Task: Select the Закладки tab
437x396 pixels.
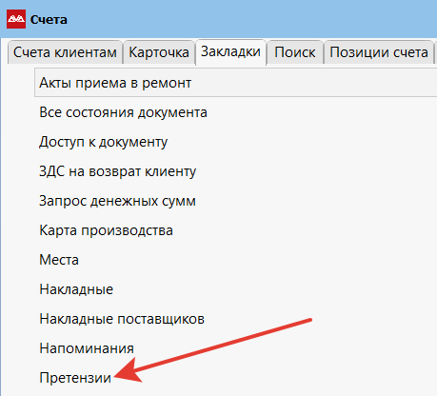Action: pos(230,51)
